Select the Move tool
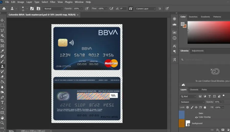This screenshot has height=132, width=230. (2, 20)
